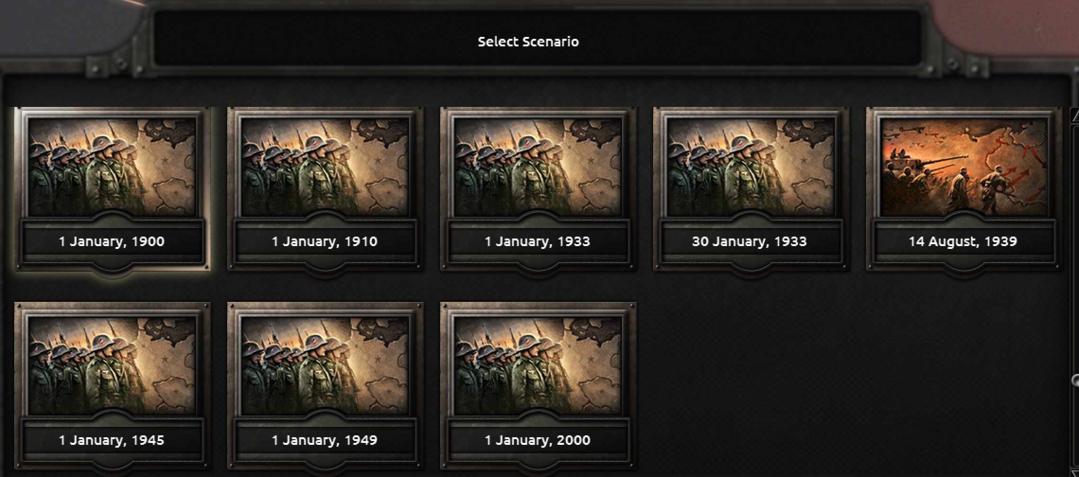This screenshot has height=477, width=1079.
Task: Select the 1 January, 2000 scenario thumbnail
Action: point(538,366)
